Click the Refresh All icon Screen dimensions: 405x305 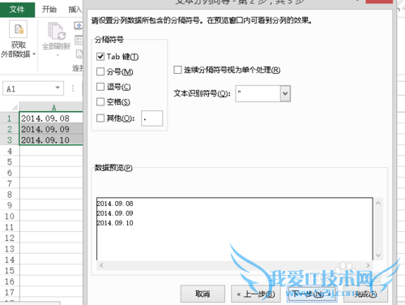coord(57,31)
